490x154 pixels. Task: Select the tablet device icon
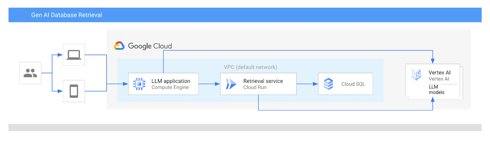click(x=74, y=91)
